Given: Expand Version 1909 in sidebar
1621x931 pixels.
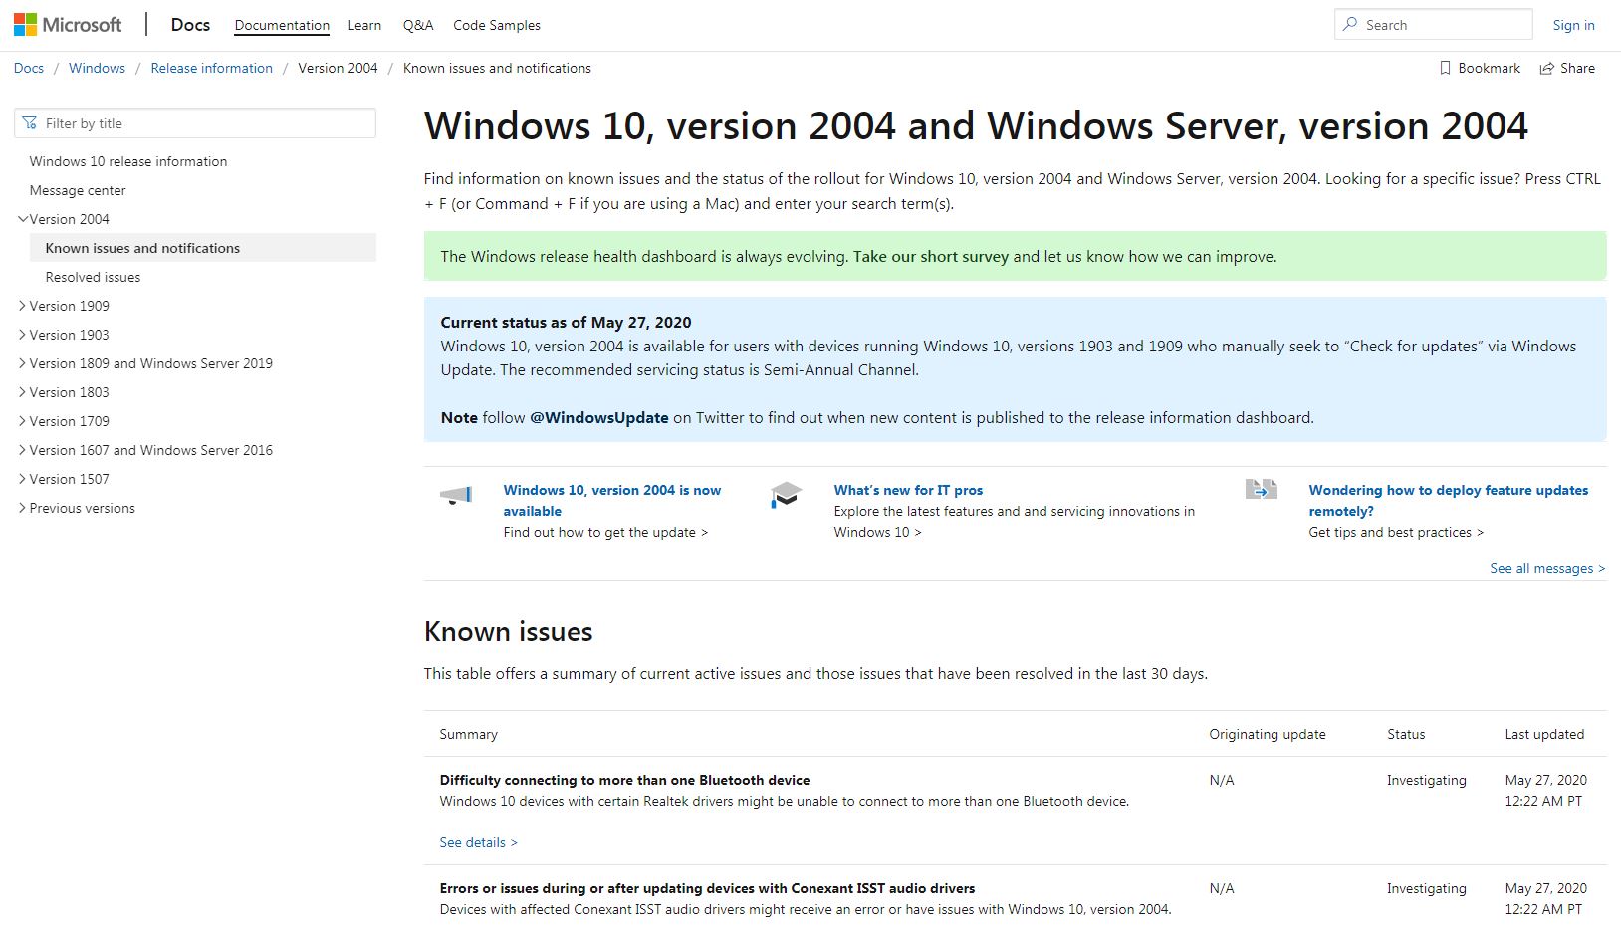Looking at the screenshot, I should [23, 306].
